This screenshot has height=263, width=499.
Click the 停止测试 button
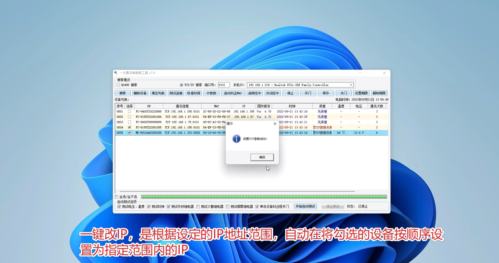333,207
